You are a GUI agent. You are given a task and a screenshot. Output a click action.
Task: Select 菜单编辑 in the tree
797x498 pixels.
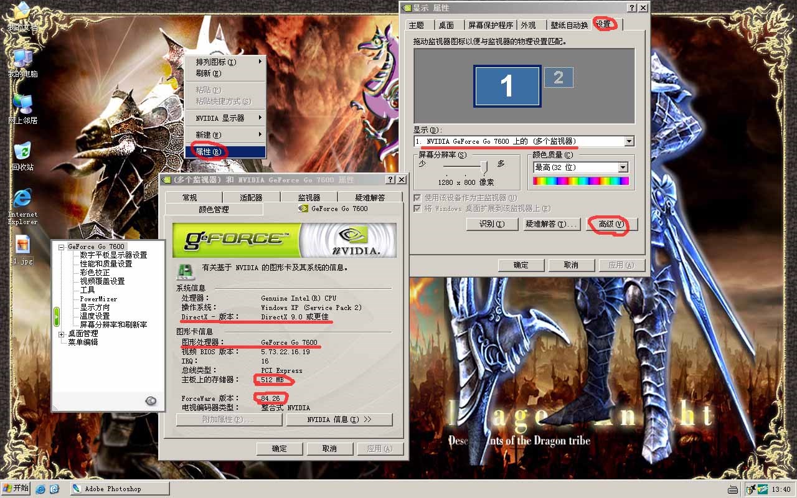[83, 342]
